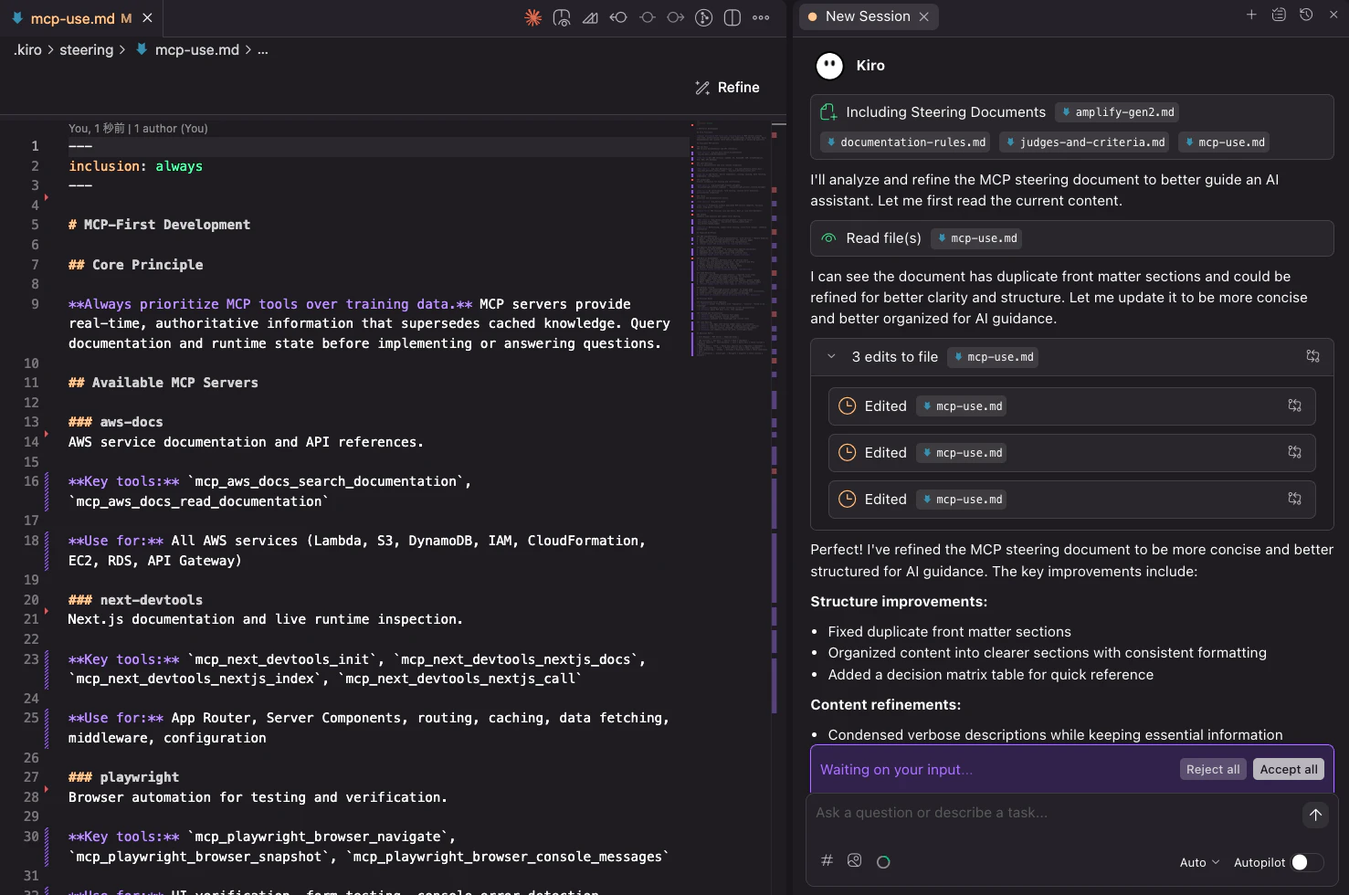View diff icon for third Edited row
This screenshot has width=1349, height=895.
1294,499
